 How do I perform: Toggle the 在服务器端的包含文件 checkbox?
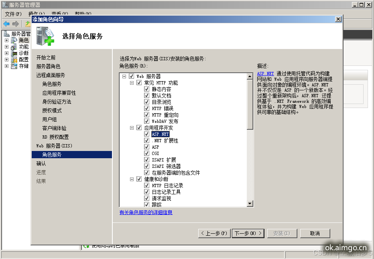147,173
